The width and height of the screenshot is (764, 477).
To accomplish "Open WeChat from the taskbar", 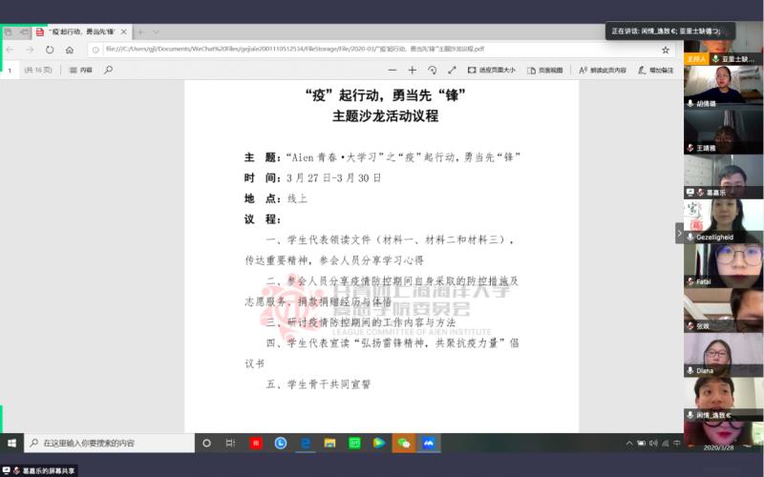I will pos(403,444).
